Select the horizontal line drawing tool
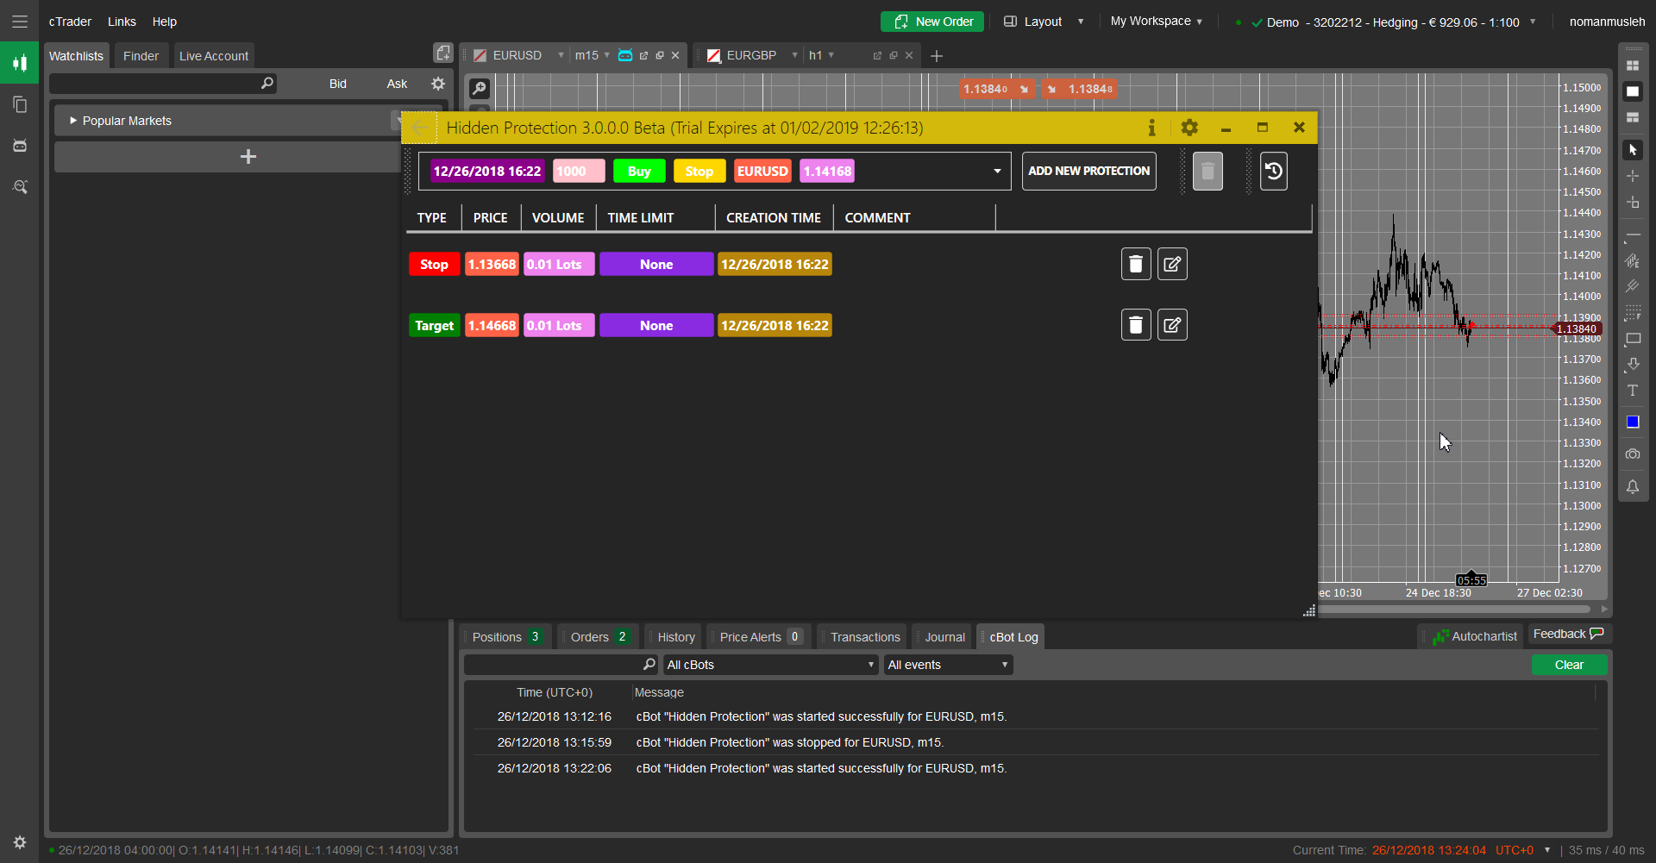The image size is (1656, 863). 1632,235
